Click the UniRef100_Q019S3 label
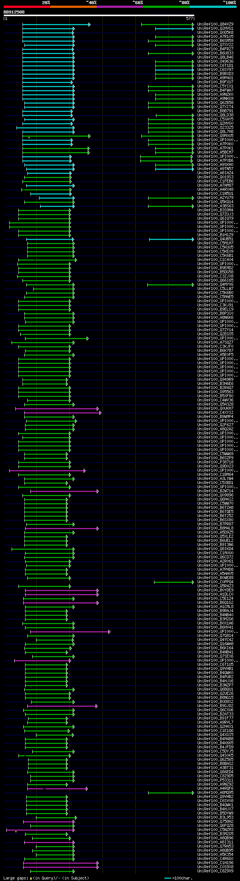240x881 pixels. 215,177
